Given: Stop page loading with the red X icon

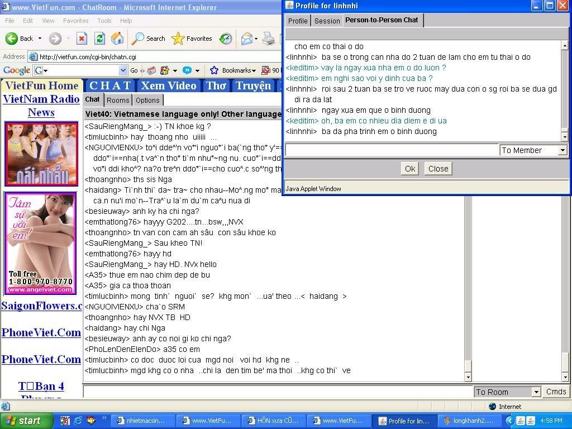Looking at the screenshot, I should point(82,39).
